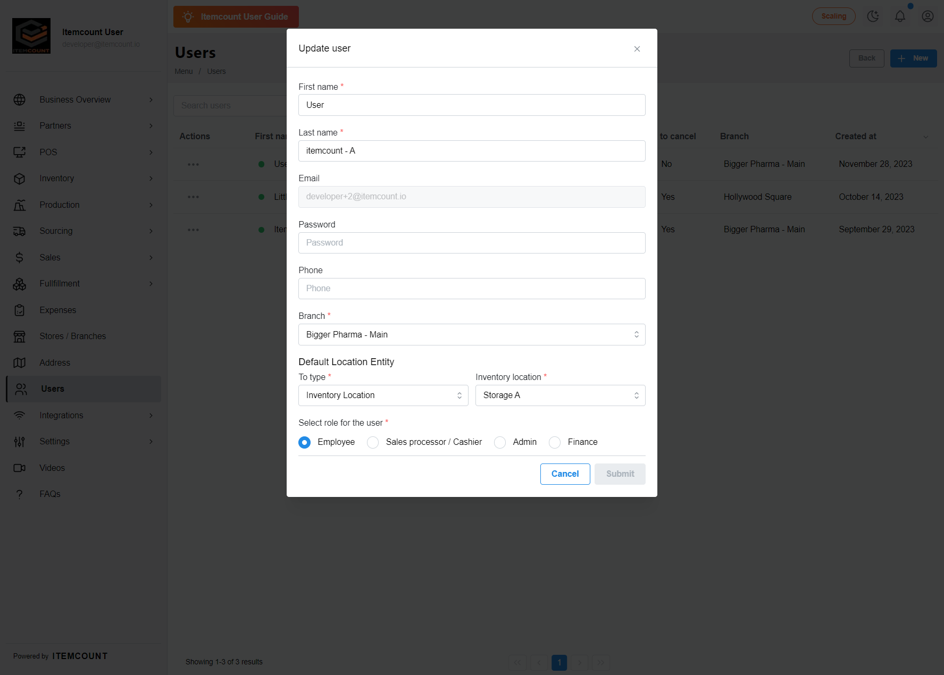Click the Submit button
Viewport: 944px width, 675px height.
[620, 474]
